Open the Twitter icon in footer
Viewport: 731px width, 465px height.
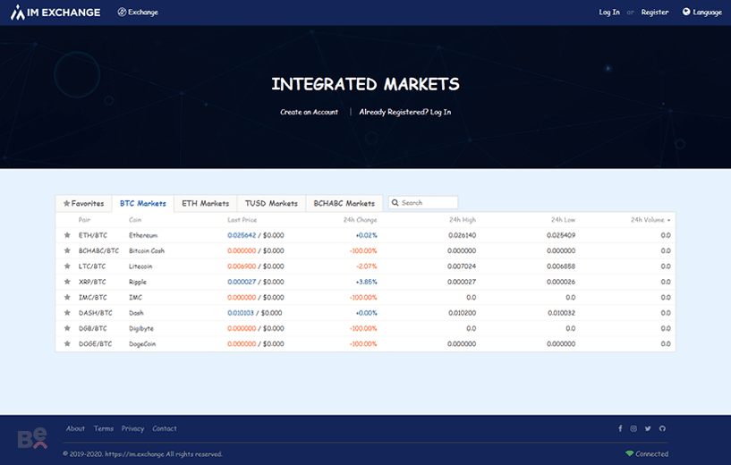[648, 428]
